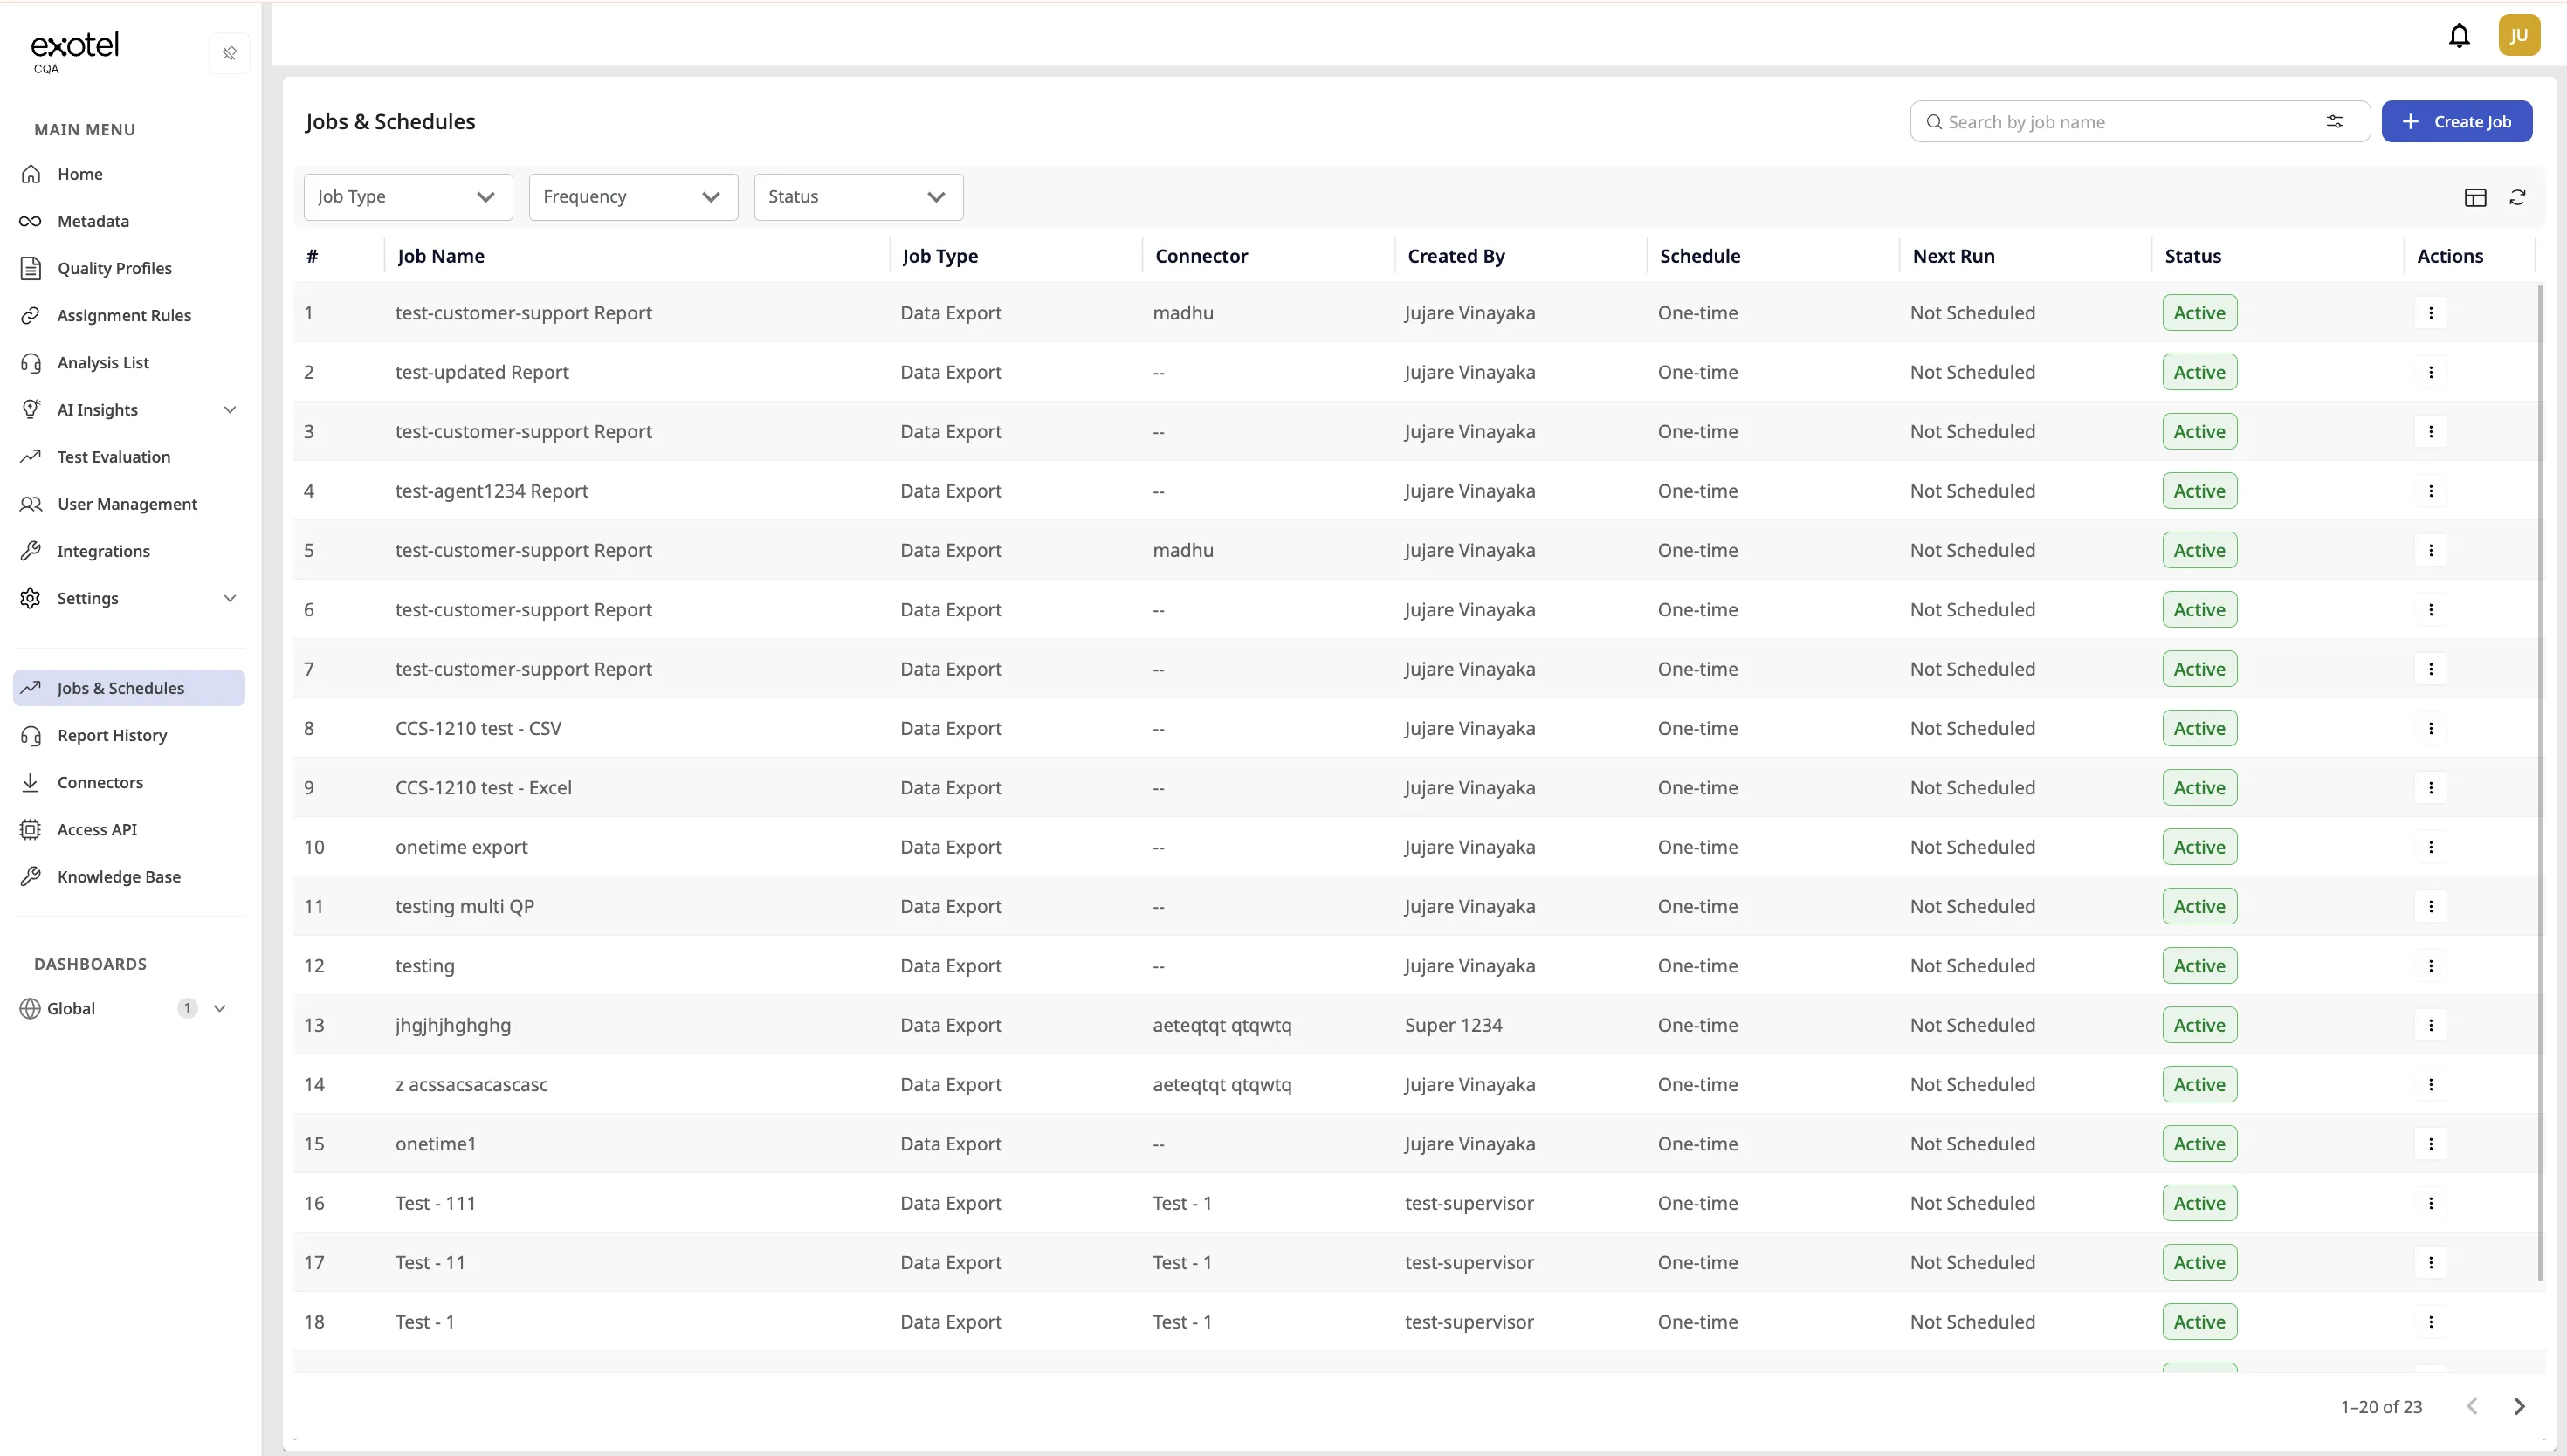Open the Frequency filter dropdown
The height and width of the screenshot is (1456, 2567).
633,197
